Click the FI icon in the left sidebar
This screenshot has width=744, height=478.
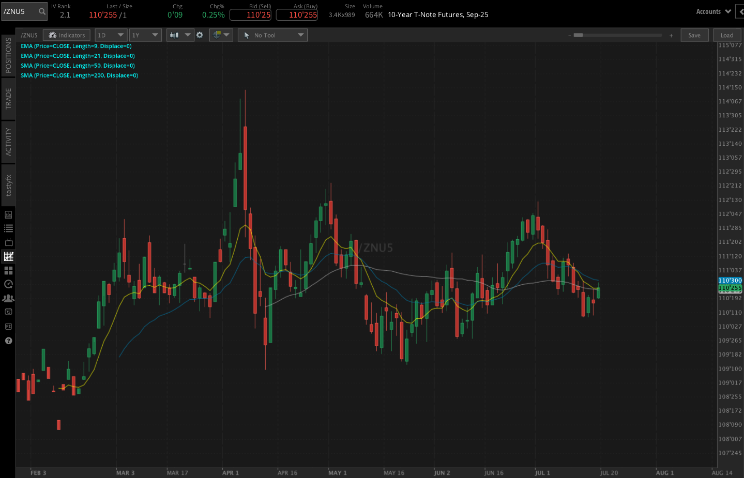(x=8, y=326)
